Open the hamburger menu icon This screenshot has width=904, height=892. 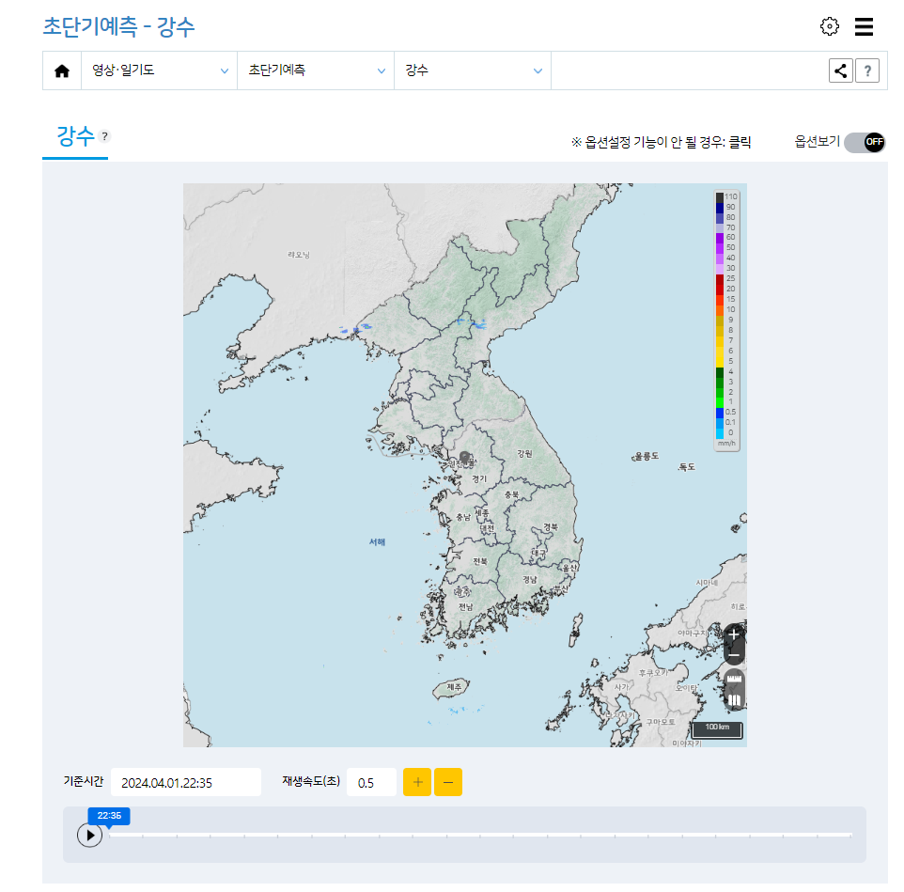pyautogui.click(x=864, y=26)
